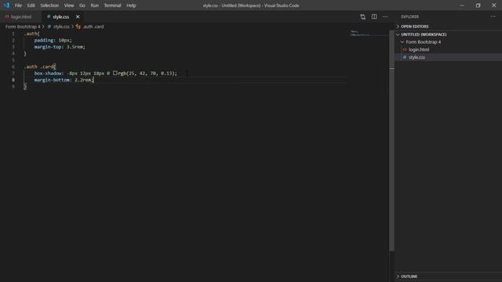Click the editor vertical scrollbar

[391, 141]
